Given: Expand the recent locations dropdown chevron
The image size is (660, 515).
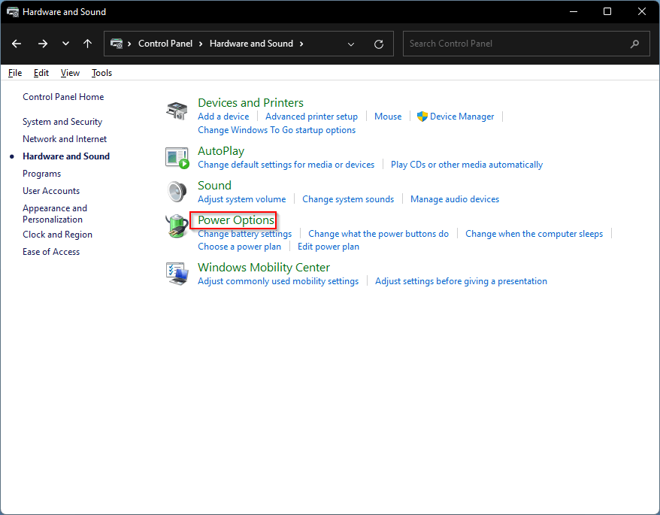Looking at the screenshot, I should pos(65,44).
